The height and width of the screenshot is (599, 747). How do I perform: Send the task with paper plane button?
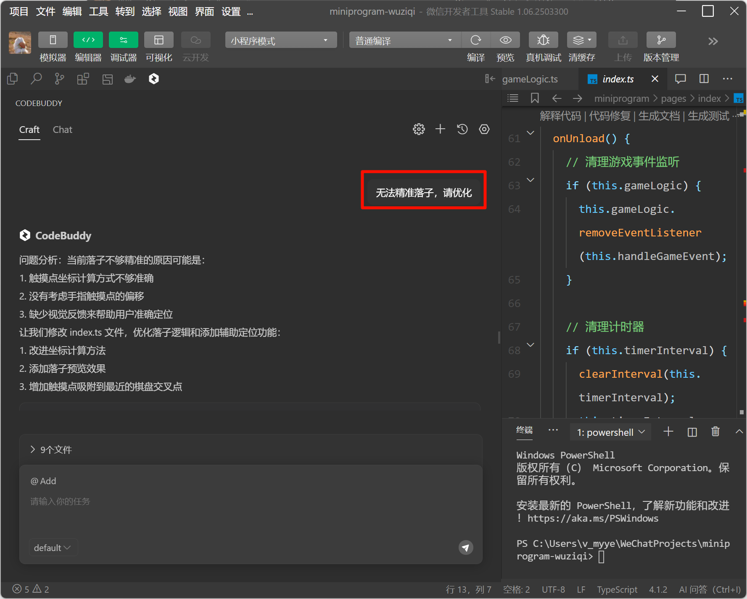(465, 547)
